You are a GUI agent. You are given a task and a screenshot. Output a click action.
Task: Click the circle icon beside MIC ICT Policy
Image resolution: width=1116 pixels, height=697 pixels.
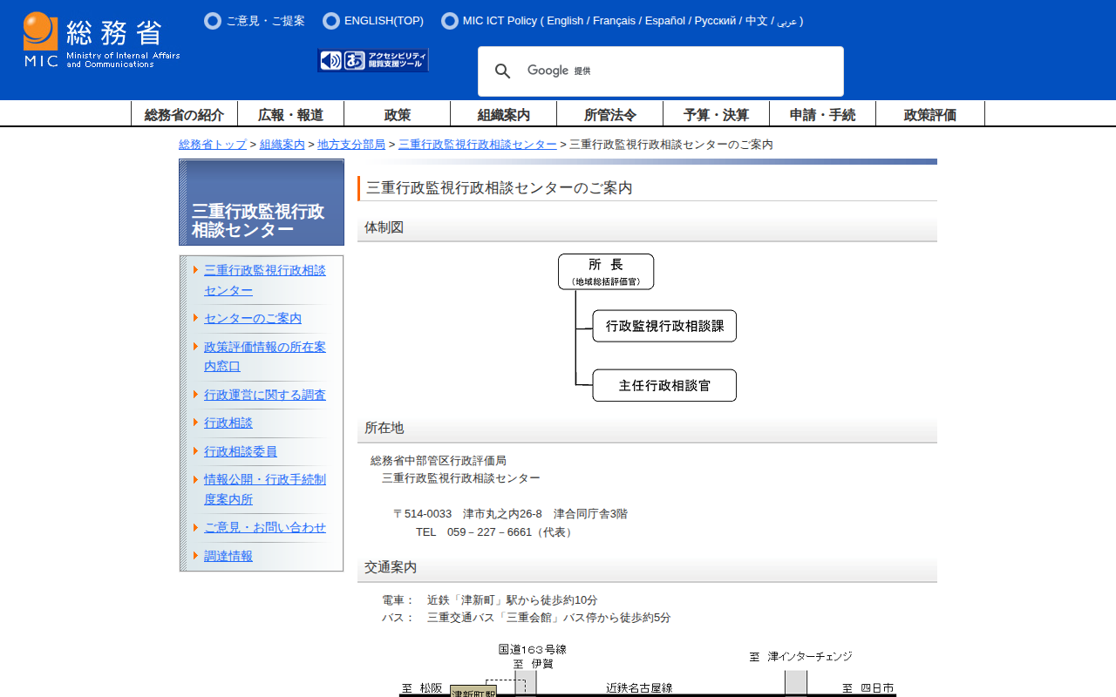coord(450,21)
